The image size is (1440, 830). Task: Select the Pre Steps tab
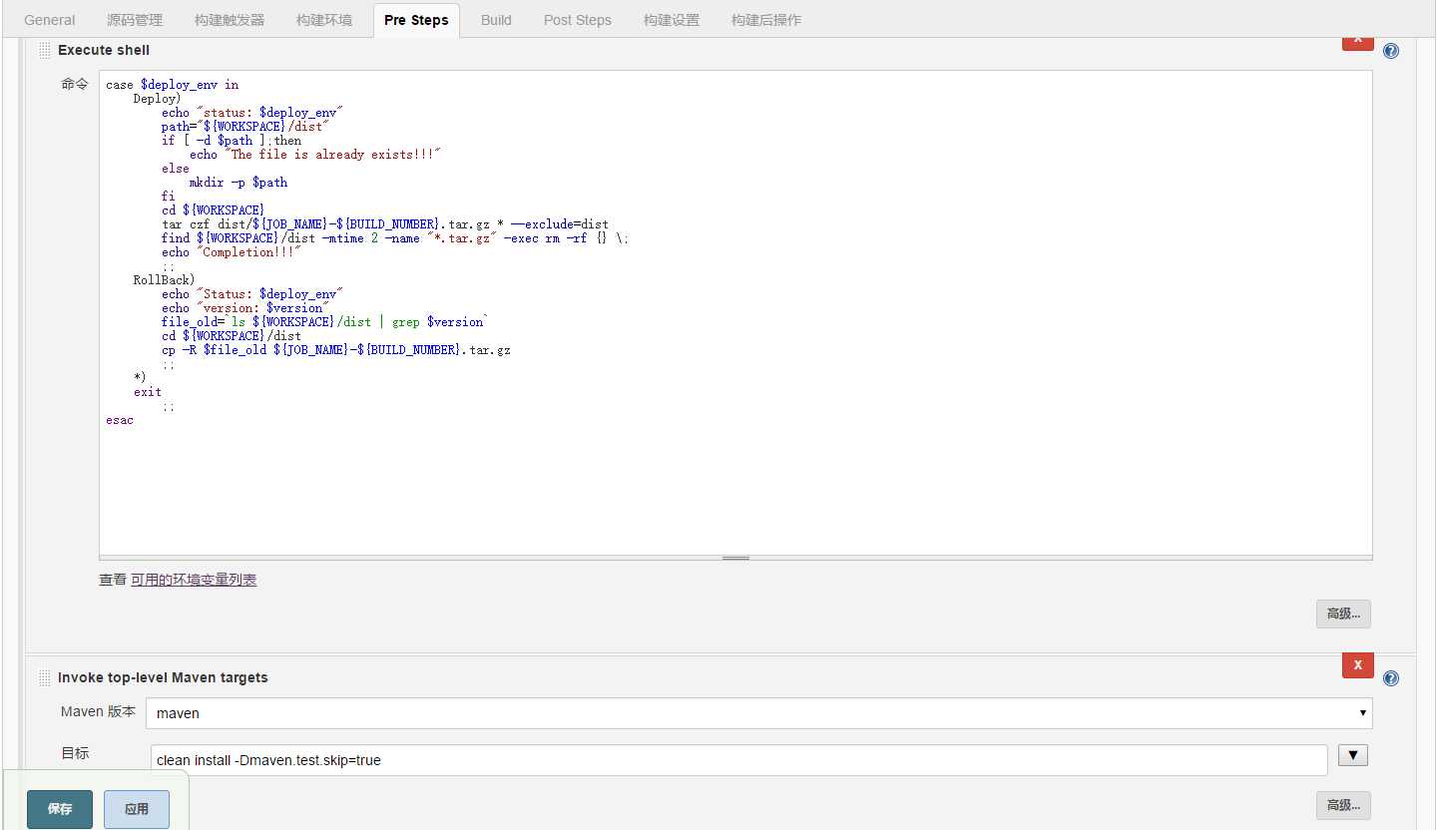tap(416, 20)
